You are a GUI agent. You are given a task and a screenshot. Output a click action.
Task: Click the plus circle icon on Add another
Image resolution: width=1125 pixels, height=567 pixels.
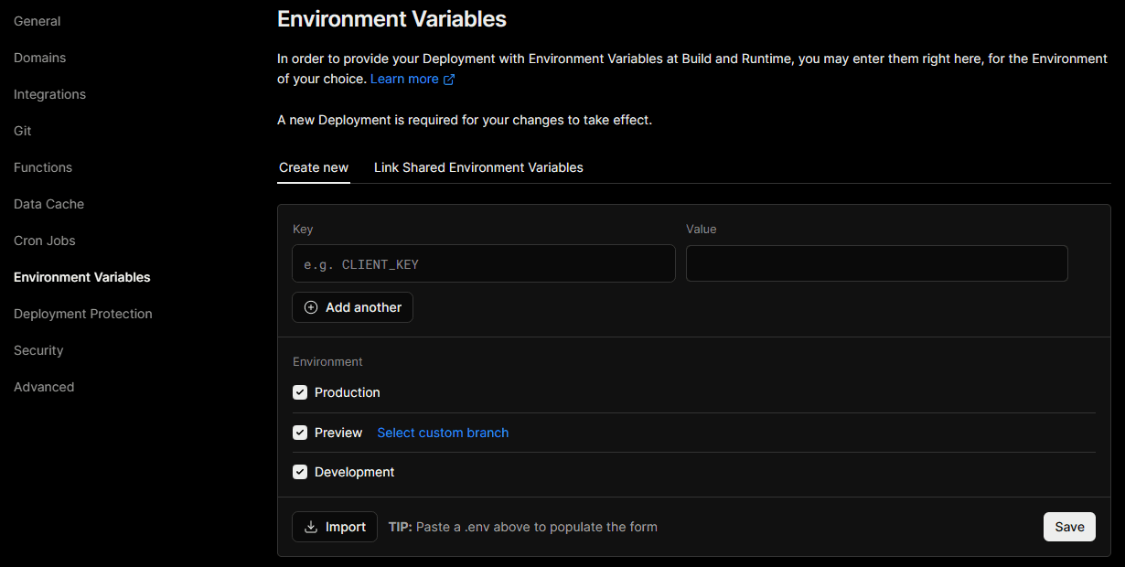[x=311, y=307]
